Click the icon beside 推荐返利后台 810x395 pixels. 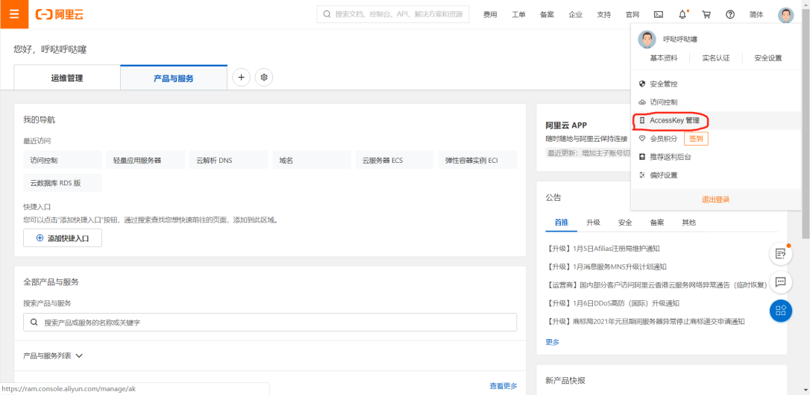[x=642, y=157]
